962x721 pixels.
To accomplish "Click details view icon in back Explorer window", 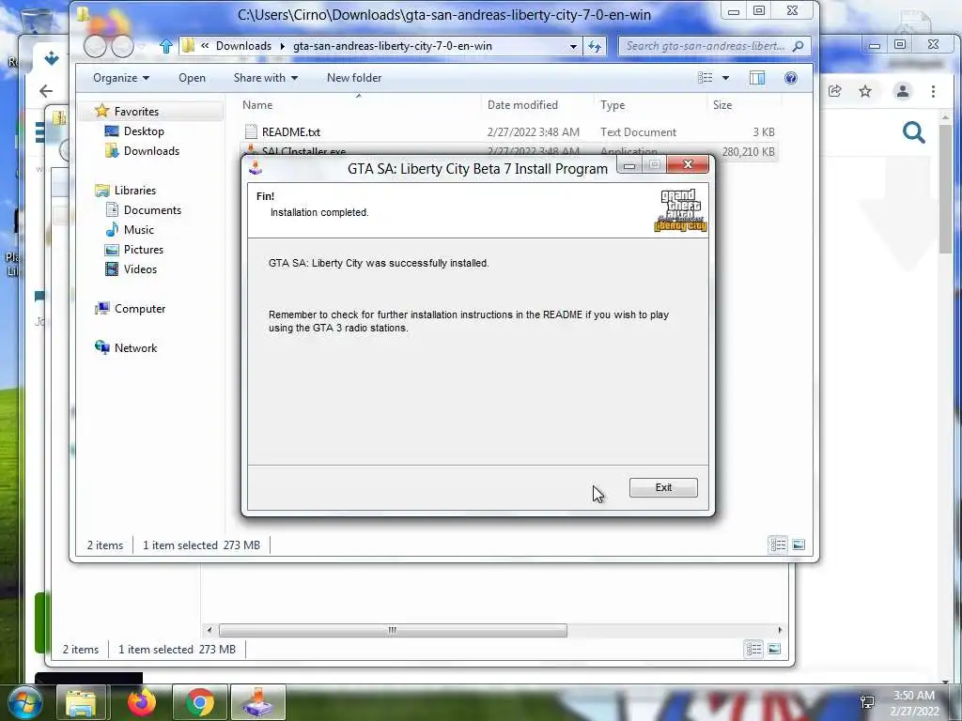I will click(754, 649).
